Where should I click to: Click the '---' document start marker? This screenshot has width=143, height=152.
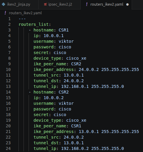pos(22,19)
